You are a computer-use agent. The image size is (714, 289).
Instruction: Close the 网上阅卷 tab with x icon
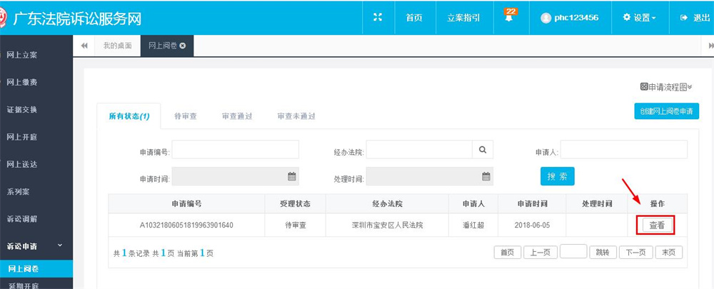click(183, 46)
